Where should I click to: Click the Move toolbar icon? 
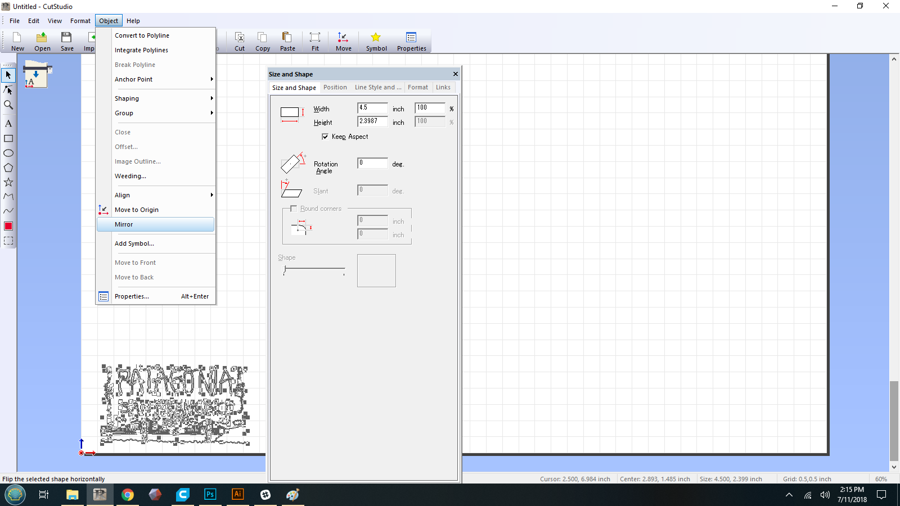(343, 42)
